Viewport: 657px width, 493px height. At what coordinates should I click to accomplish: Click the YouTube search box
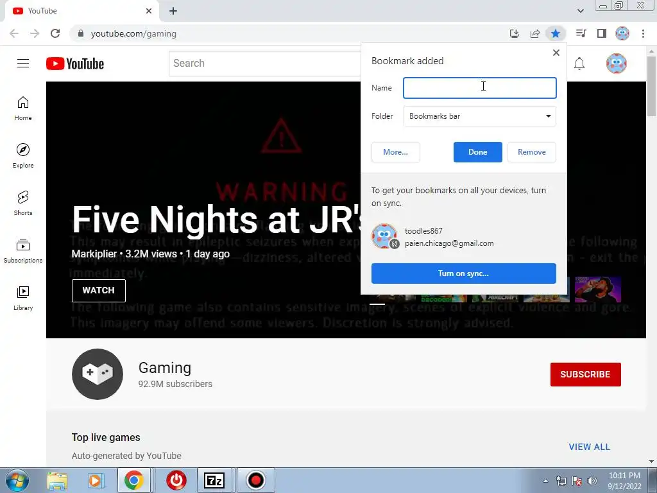(265, 64)
